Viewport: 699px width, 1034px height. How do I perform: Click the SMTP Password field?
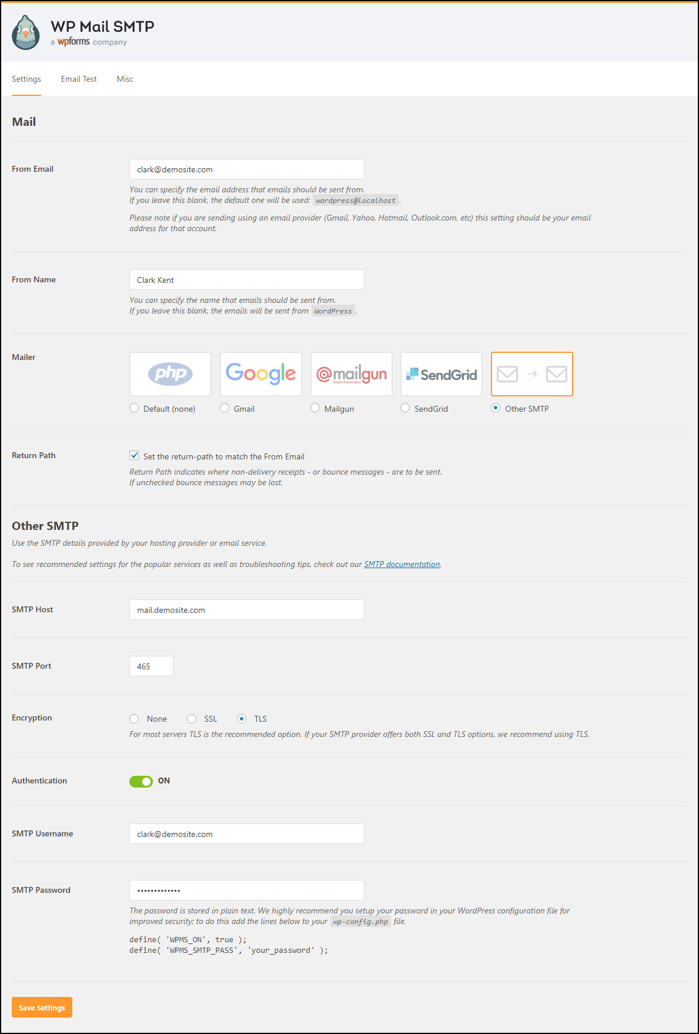pos(247,890)
